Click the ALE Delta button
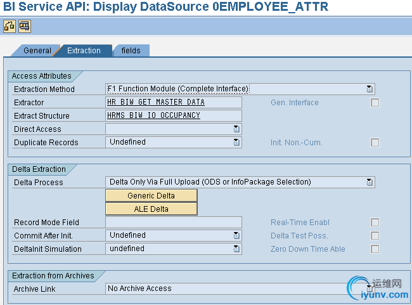Viewport: 412px width, 305px height. (x=151, y=209)
